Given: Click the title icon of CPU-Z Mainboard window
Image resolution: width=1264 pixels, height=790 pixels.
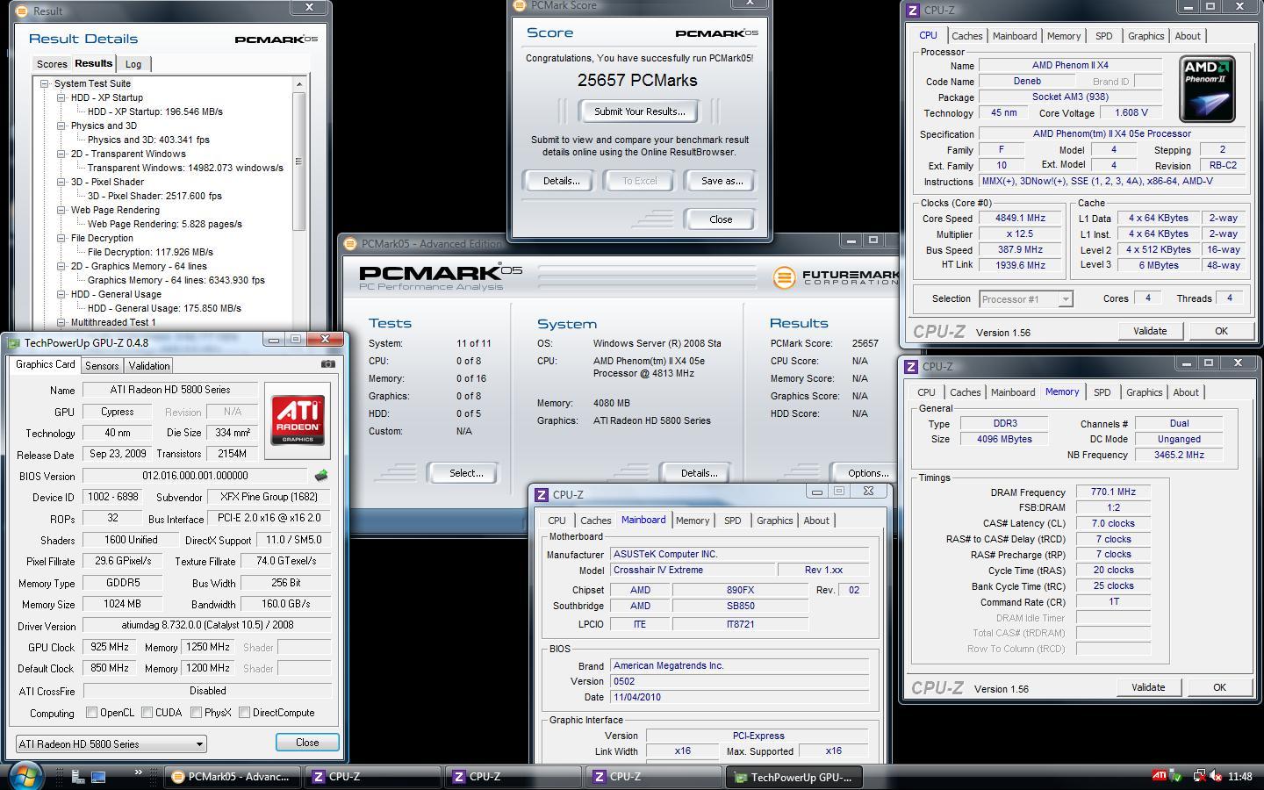Looking at the screenshot, I should tap(542, 494).
